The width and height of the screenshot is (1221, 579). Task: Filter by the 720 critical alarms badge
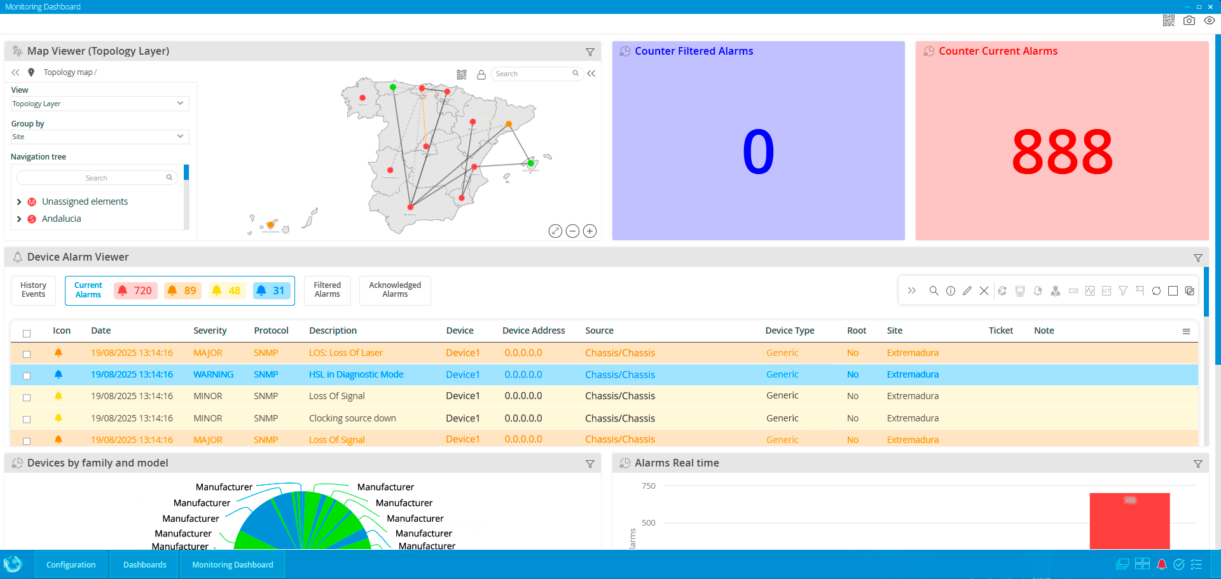(x=135, y=290)
